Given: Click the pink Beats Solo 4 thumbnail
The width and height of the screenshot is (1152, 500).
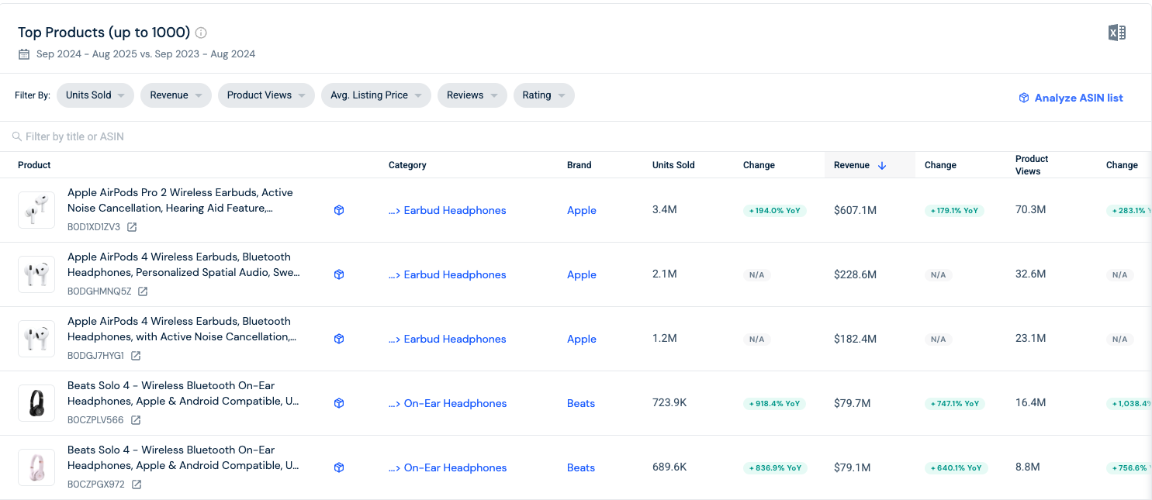Looking at the screenshot, I should pyautogui.click(x=36, y=467).
